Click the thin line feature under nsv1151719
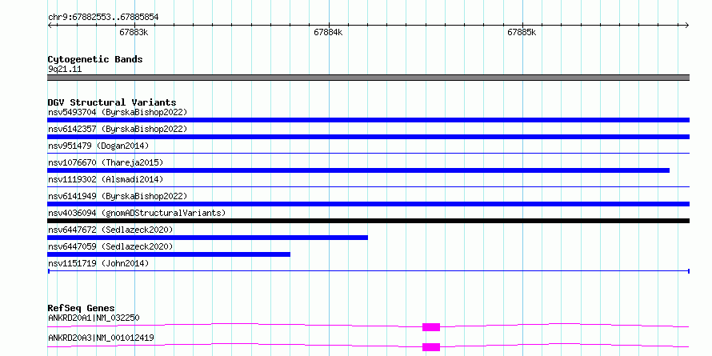Viewport: 712px width, 356px height. (368, 271)
